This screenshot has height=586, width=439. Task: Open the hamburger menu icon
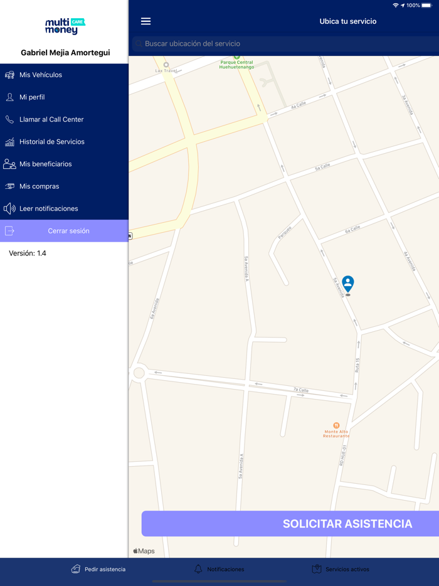145,21
